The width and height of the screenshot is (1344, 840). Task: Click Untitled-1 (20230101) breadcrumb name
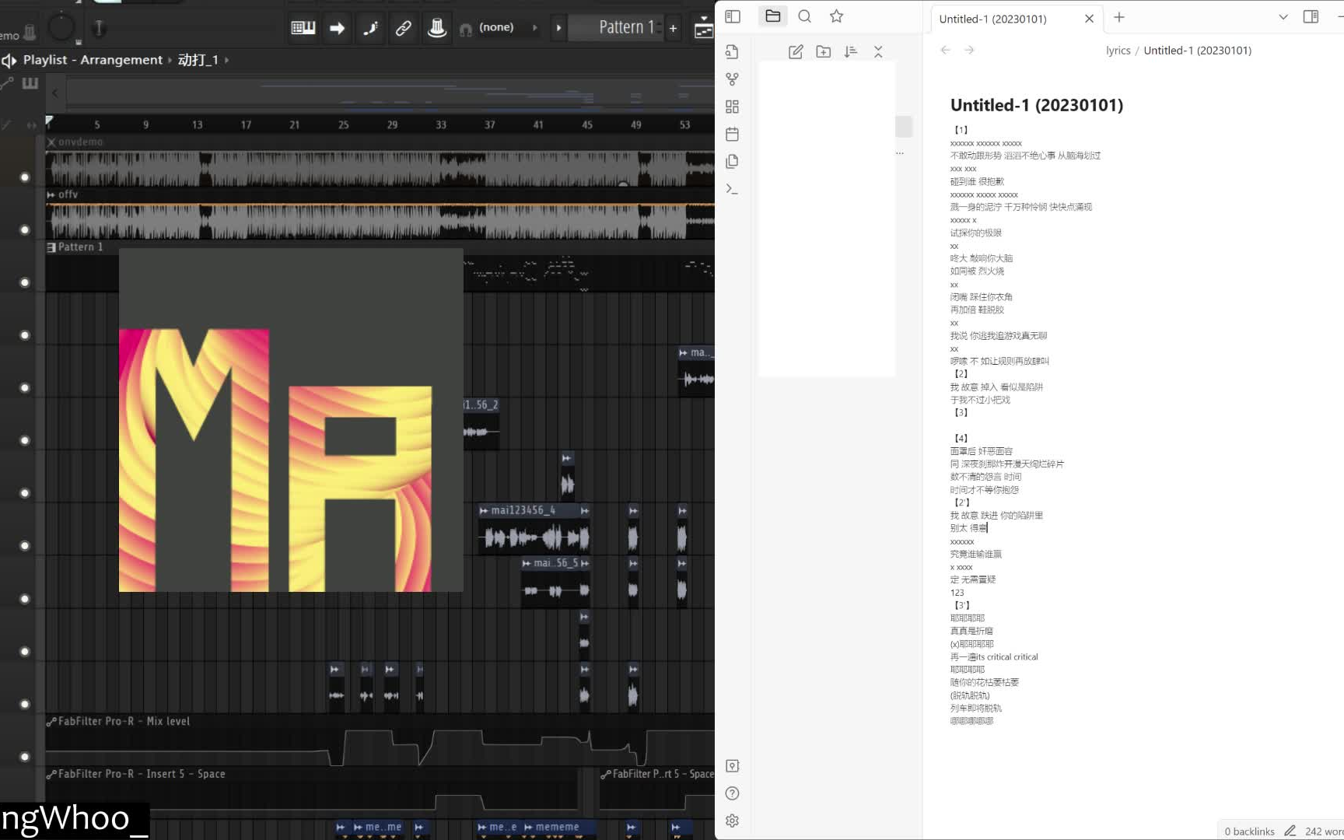[1197, 51]
